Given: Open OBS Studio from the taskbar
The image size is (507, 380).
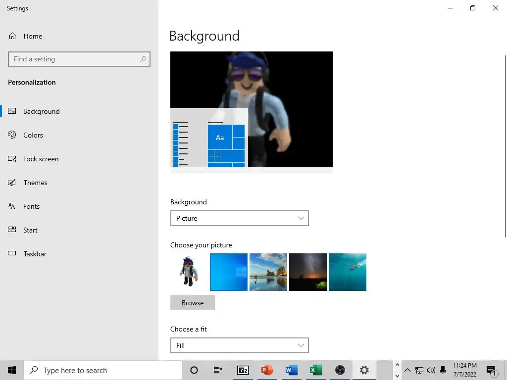Looking at the screenshot, I should click(340, 370).
